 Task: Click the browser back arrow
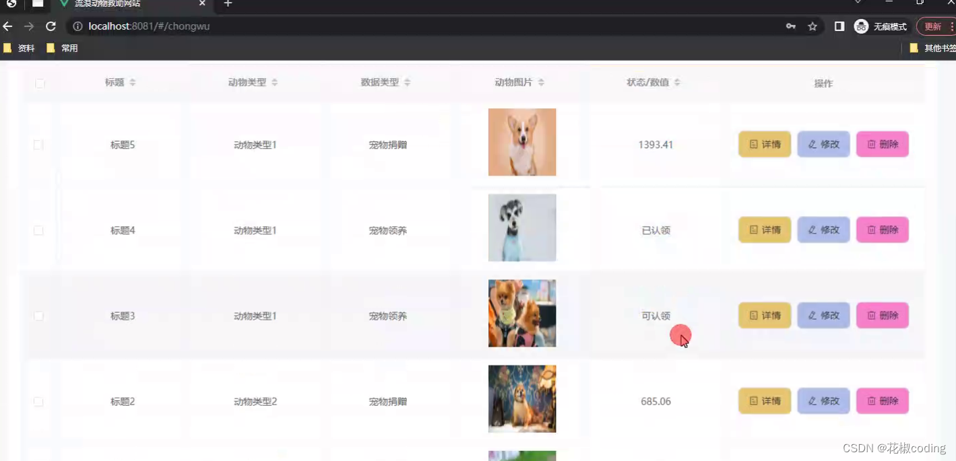pos(8,26)
